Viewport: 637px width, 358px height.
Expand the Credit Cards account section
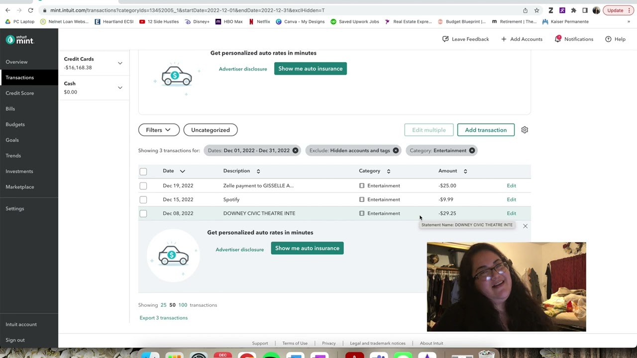120,63
